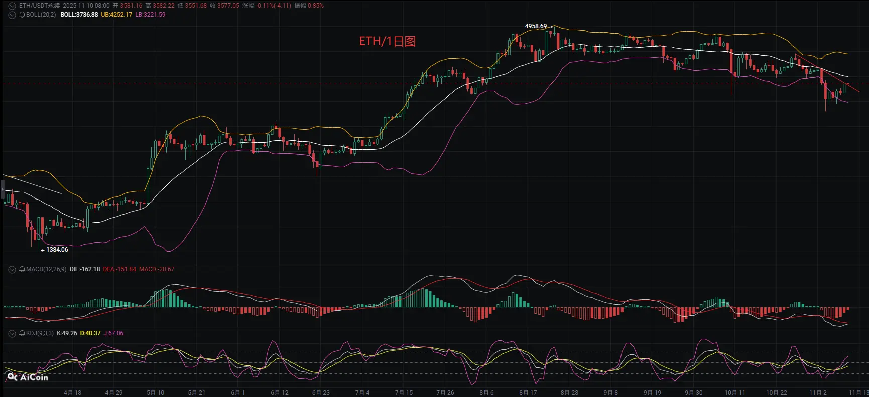Viewport: 869px width, 397px height.
Task: Collapse the ETH/USDT main chart header chevron
Action: [x=12, y=6]
